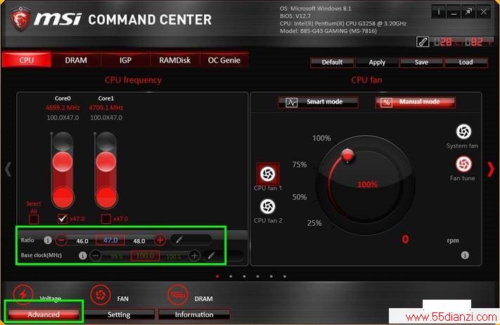Click the Base clock info icon
The height and width of the screenshot is (325, 500).
pos(82,255)
